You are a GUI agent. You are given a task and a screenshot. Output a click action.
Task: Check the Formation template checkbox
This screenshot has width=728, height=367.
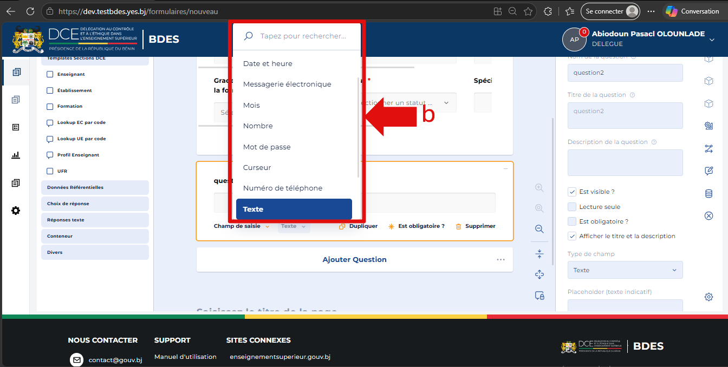click(50, 107)
